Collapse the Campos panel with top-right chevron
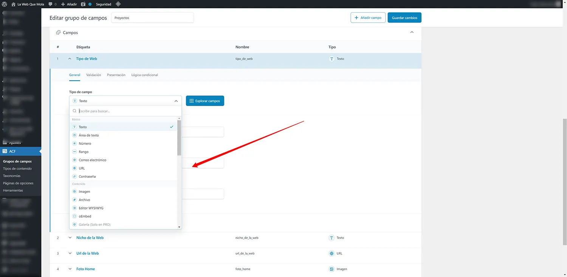The image size is (567, 277). click(412, 32)
